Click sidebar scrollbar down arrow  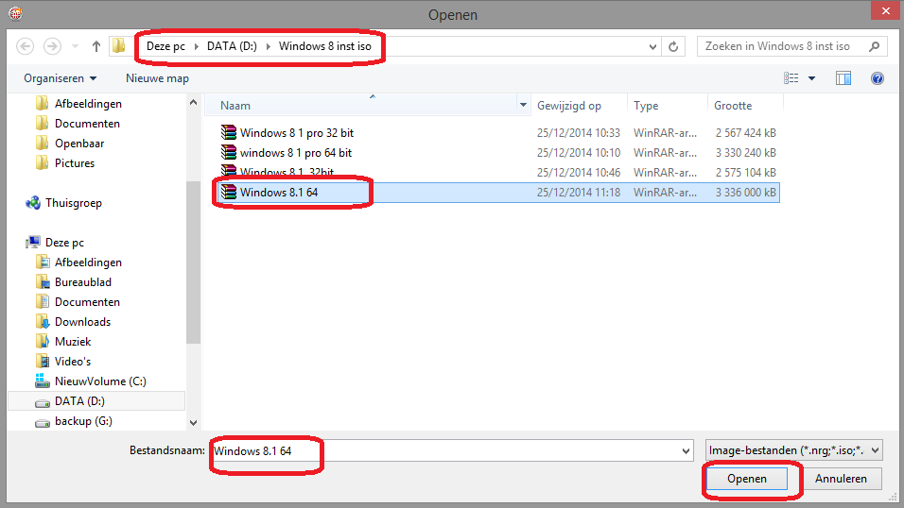click(193, 423)
